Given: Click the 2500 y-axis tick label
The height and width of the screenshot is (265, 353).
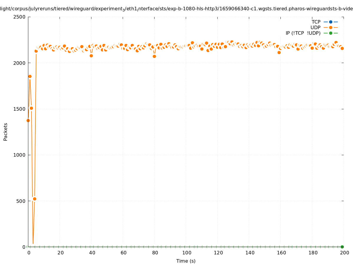Looking at the screenshot, I should pyautogui.click(x=20, y=17).
